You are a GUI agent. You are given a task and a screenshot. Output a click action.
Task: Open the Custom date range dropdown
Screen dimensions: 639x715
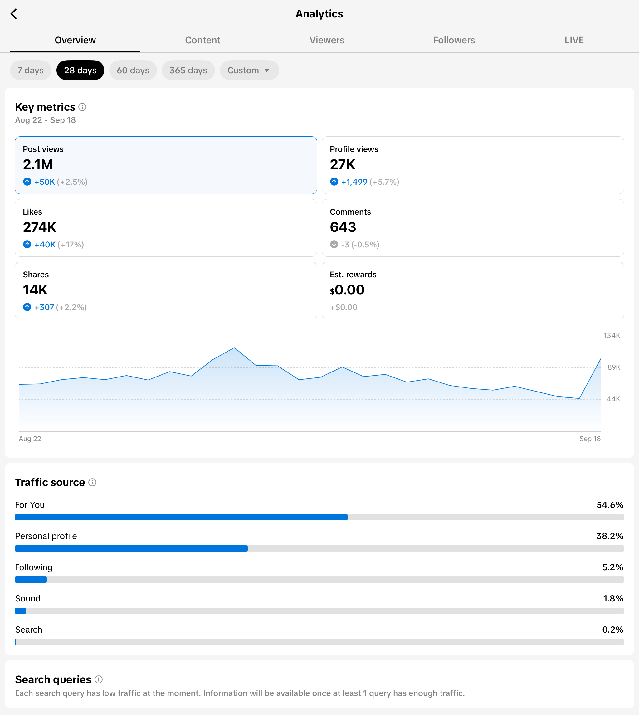[249, 70]
